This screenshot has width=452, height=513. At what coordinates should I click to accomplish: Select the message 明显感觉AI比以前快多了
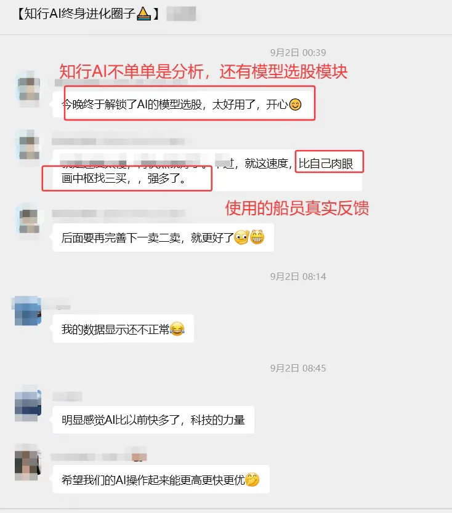tap(153, 420)
